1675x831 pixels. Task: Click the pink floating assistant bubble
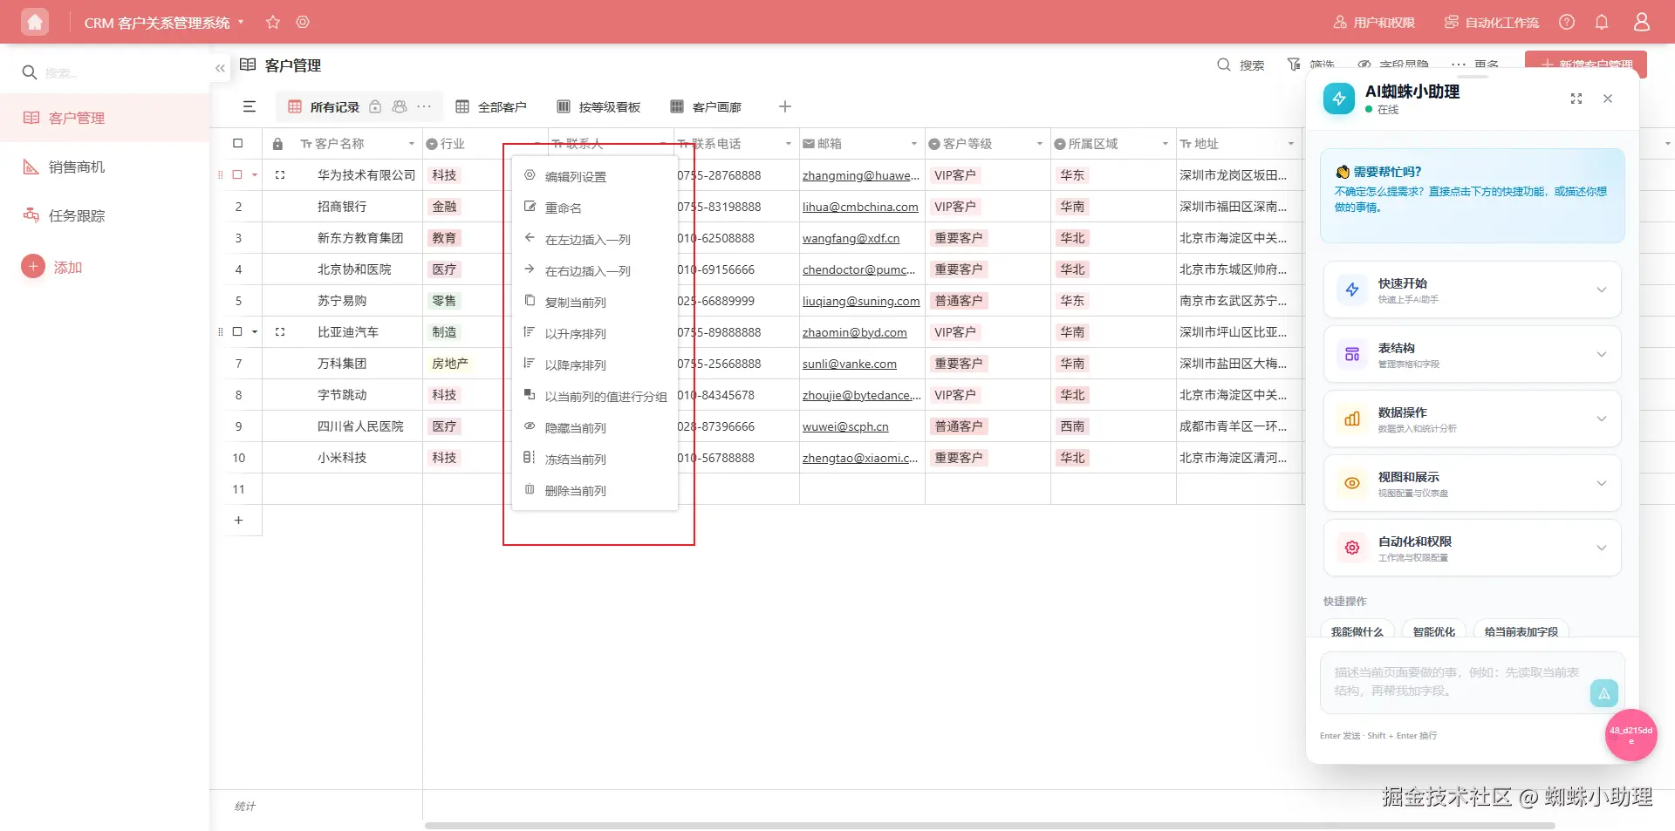pyautogui.click(x=1631, y=735)
